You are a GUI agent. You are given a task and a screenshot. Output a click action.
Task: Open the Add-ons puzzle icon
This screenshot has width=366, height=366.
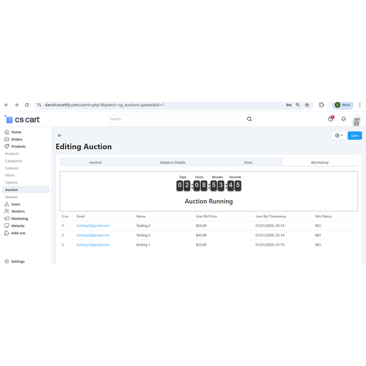(x=7, y=232)
